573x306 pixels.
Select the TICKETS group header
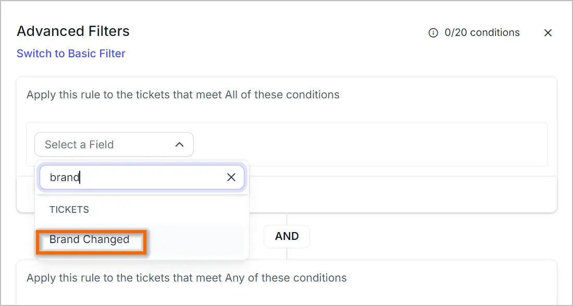coord(69,210)
